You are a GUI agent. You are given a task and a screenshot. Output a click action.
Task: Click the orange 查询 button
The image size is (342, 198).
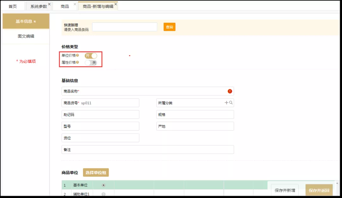coord(169,27)
